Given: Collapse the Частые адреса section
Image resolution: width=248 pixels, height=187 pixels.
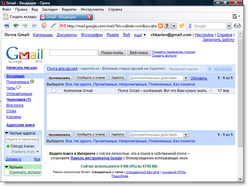Looking at the screenshot, I should click(x=6, y=133).
